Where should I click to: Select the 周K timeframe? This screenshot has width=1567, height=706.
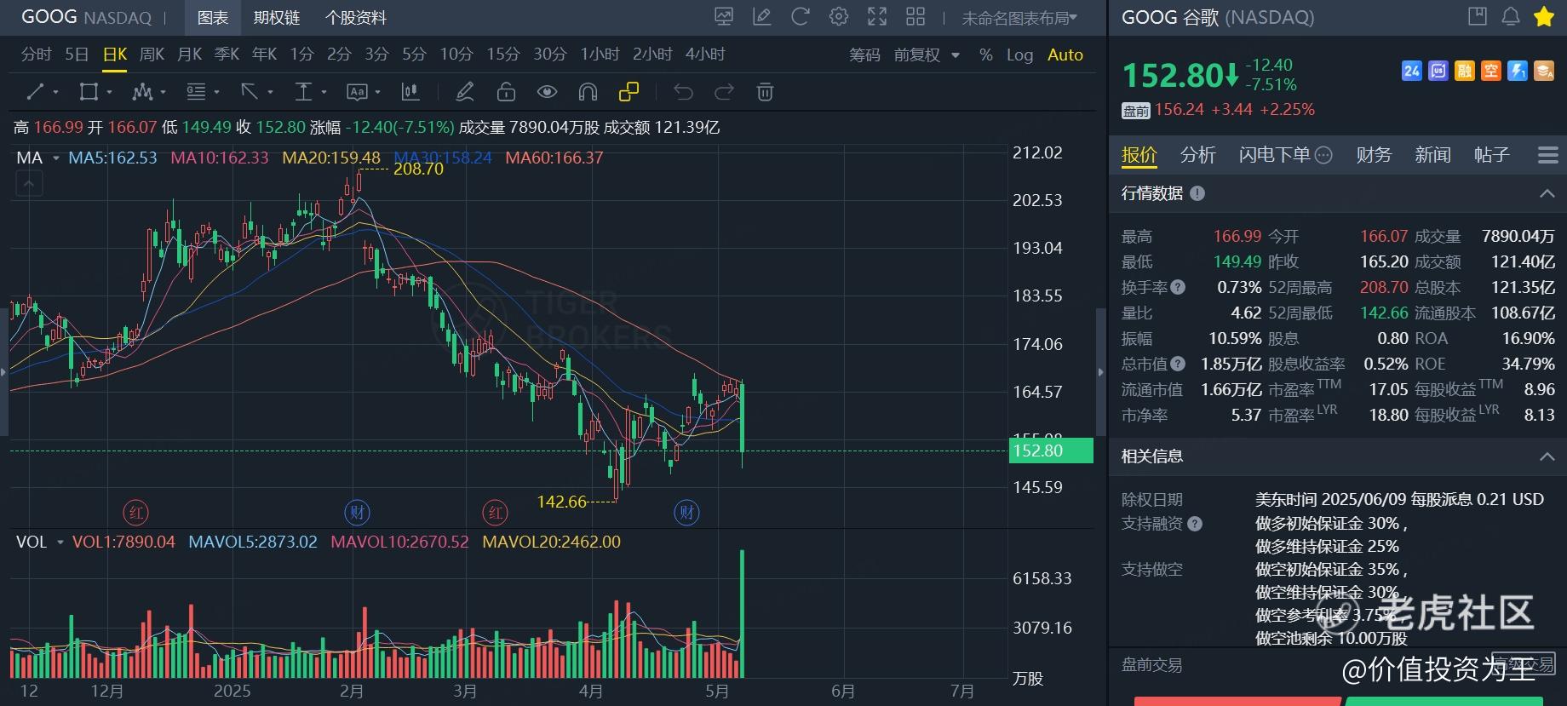[x=152, y=55]
